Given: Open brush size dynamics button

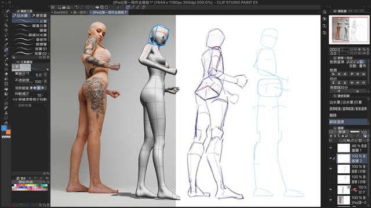Looking at the screenshot, I should point(45,75).
